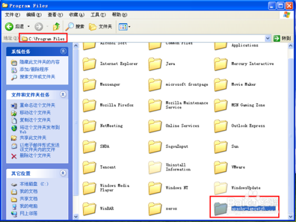Select the SogouInput folder icon
296x222 pixels.
(x=155, y=147)
